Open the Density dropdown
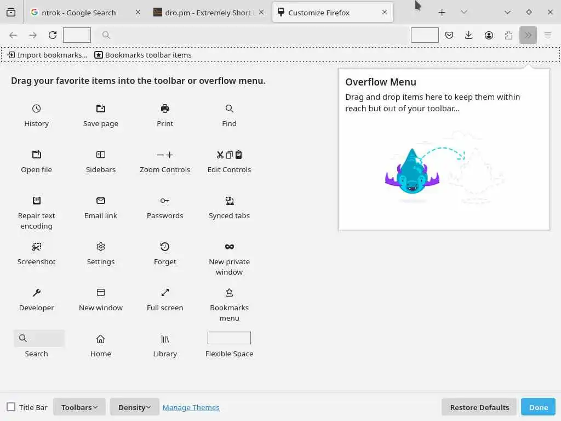Image resolution: width=561 pixels, height=421 pixels. (135, 407)
